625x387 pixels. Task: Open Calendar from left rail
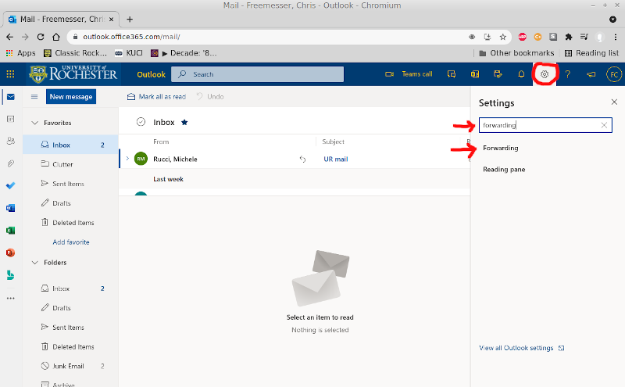tap(10, 119)
